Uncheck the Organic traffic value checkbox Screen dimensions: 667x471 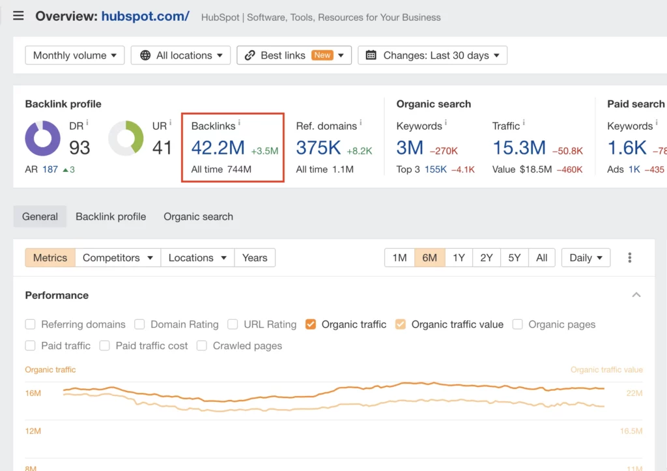click(x=401, y=324)
